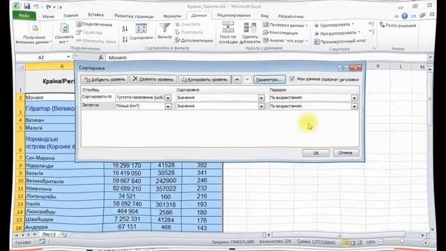
Task: Open the Разработчик ribbon tab
Action: pos(291,17)
